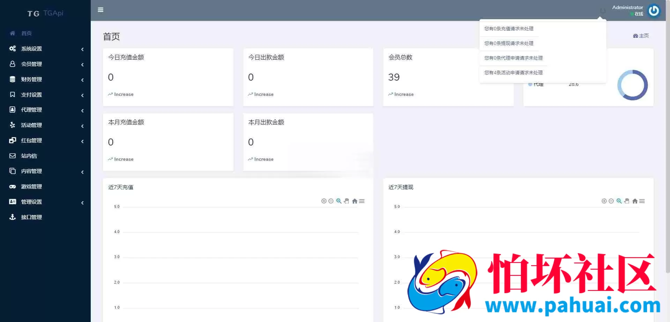The width and height of the screenshot is (670, 322).
Task: Open the 您有0条充值请求未处理 notification
Action: coord(509,29)
